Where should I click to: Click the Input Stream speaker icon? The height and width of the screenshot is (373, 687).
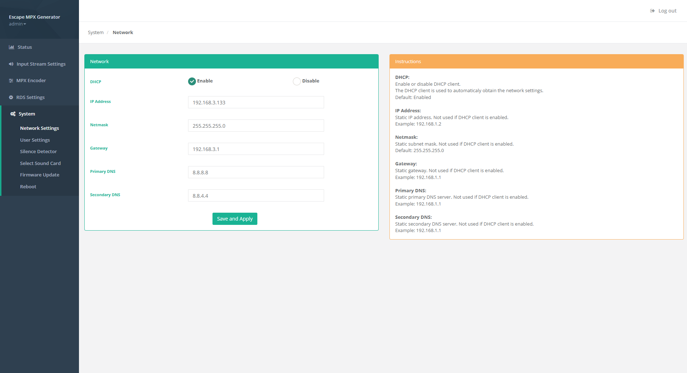[x=11, y=64]
